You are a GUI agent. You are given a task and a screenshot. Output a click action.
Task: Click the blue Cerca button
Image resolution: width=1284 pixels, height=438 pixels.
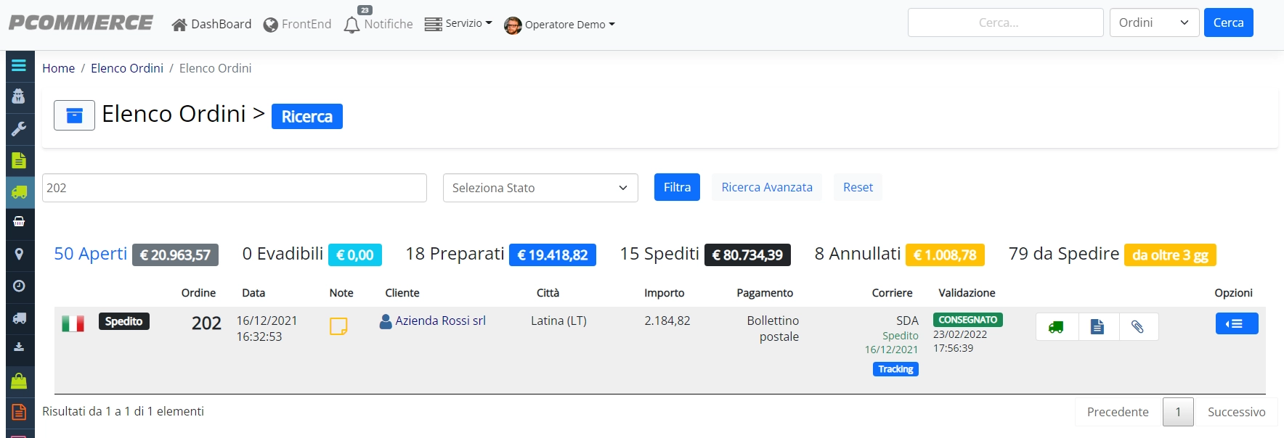point(1228,22)
